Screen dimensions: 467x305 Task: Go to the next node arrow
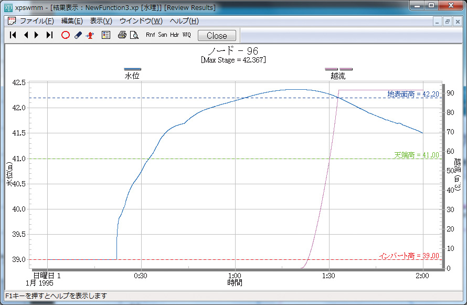pos(37,35)
